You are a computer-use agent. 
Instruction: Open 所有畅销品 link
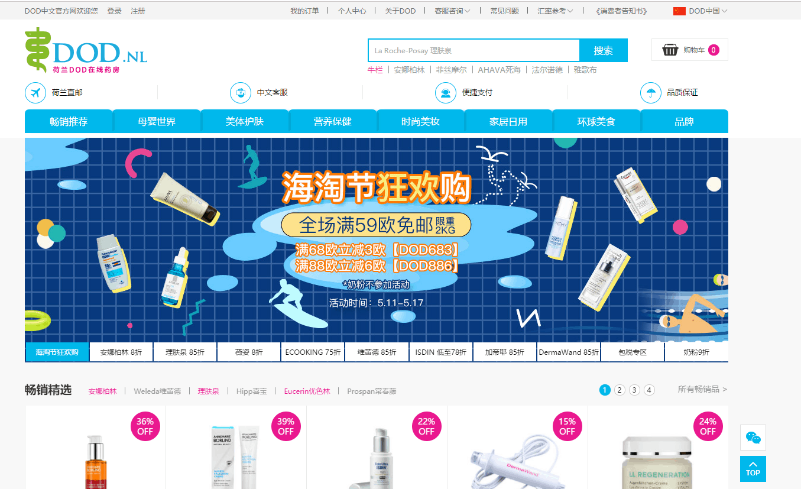pos(702,389)
